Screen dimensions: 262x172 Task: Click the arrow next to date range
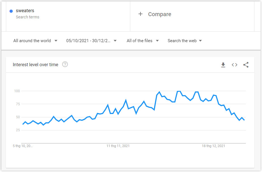115,41
